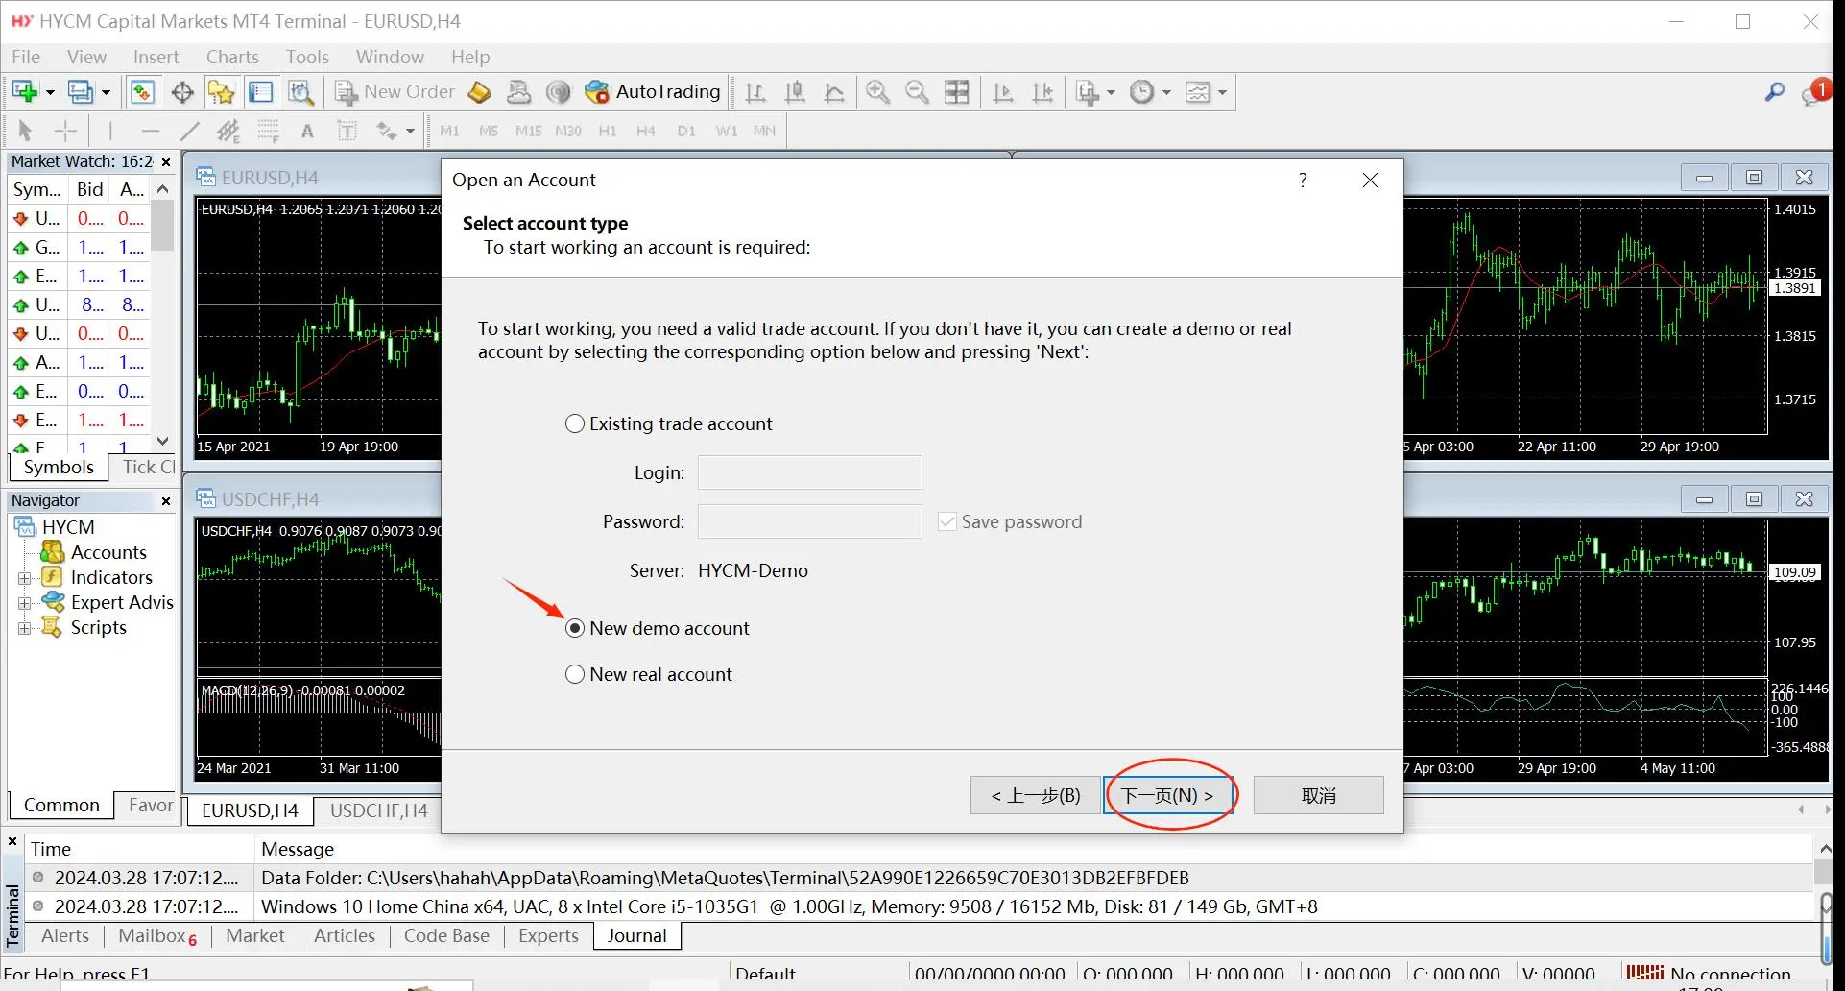Click the Password input field
The image size is (1845, 991).
809,521
